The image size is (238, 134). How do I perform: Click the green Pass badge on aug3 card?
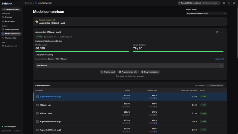click(x=39, y=37)
